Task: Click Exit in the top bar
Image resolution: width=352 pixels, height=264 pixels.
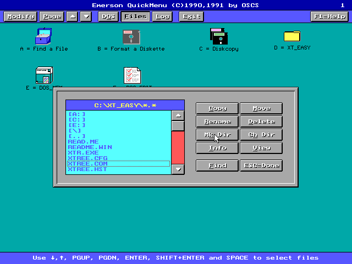Action: (x=191, y=16)
